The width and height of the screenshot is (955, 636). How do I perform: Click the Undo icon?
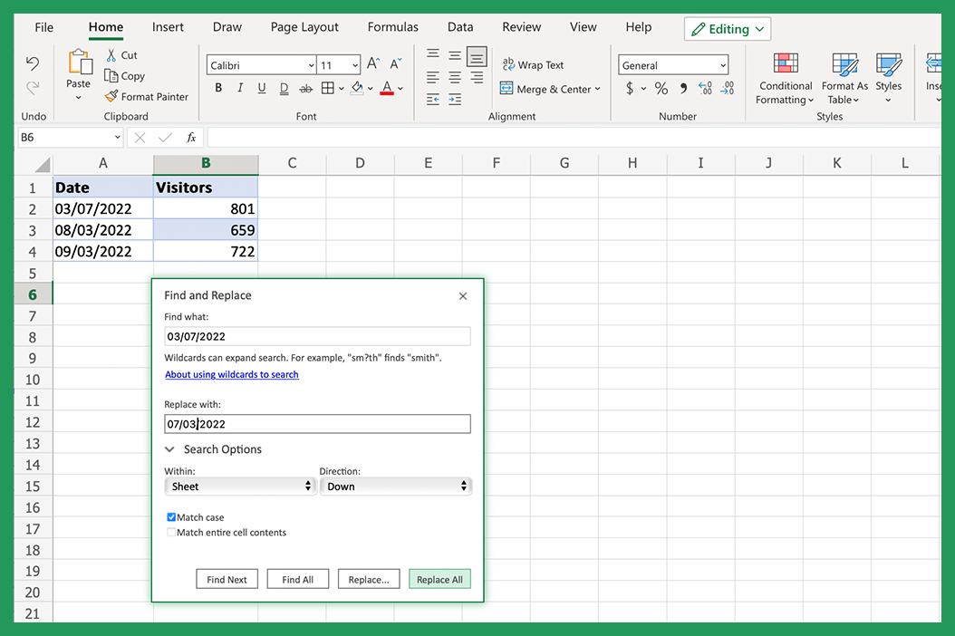click(x=33, y=63)
